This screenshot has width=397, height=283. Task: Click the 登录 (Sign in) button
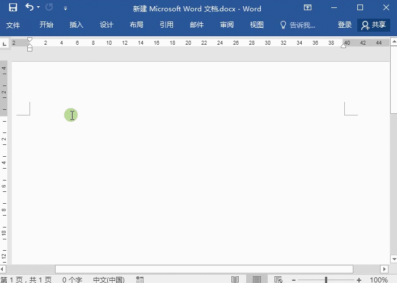(x=345, y=25)
